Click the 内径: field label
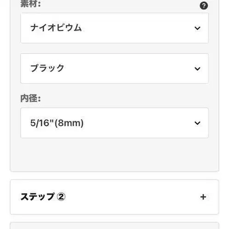 click(x=30, y=98)
